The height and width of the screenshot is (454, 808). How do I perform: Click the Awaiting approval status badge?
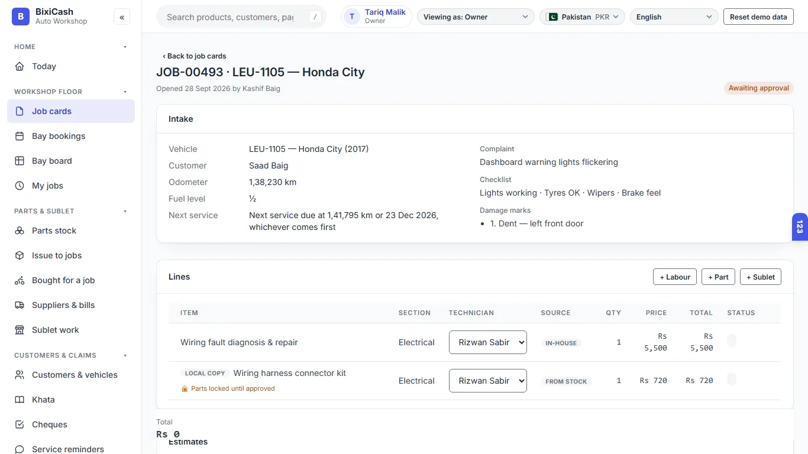pos(759,88)
